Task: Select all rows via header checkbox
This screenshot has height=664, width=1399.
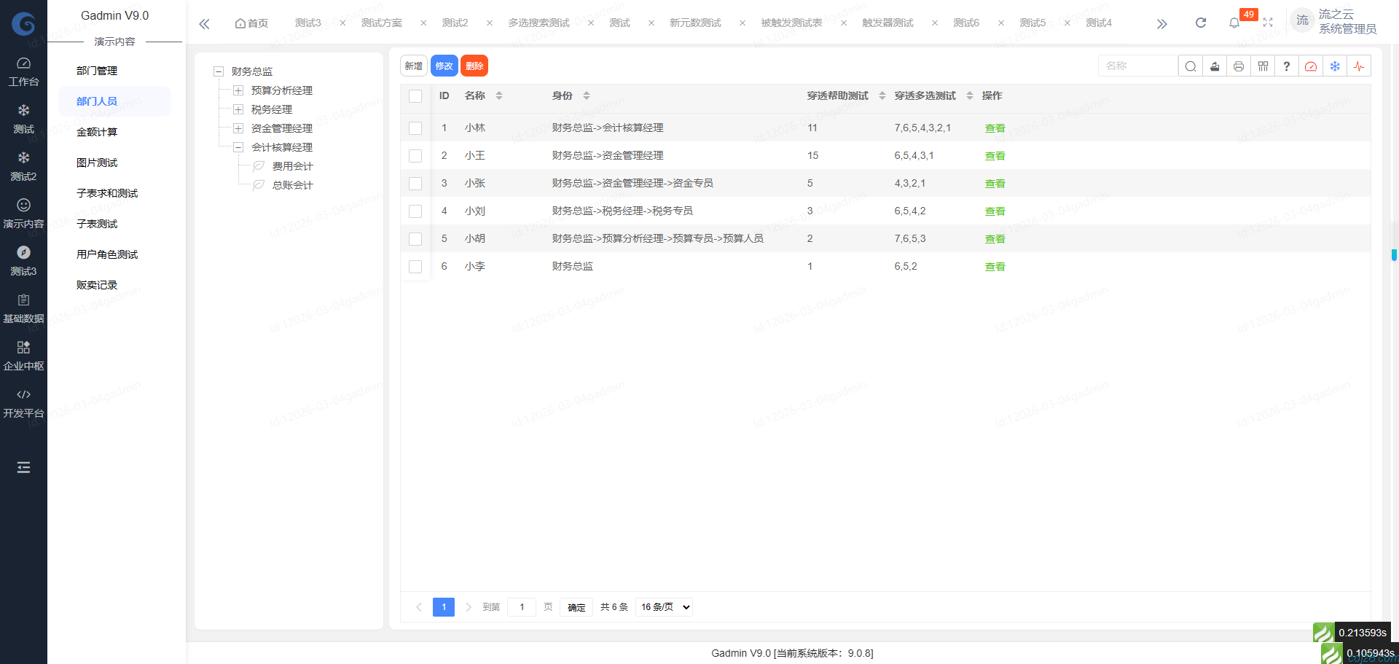Action: (415, 95)
